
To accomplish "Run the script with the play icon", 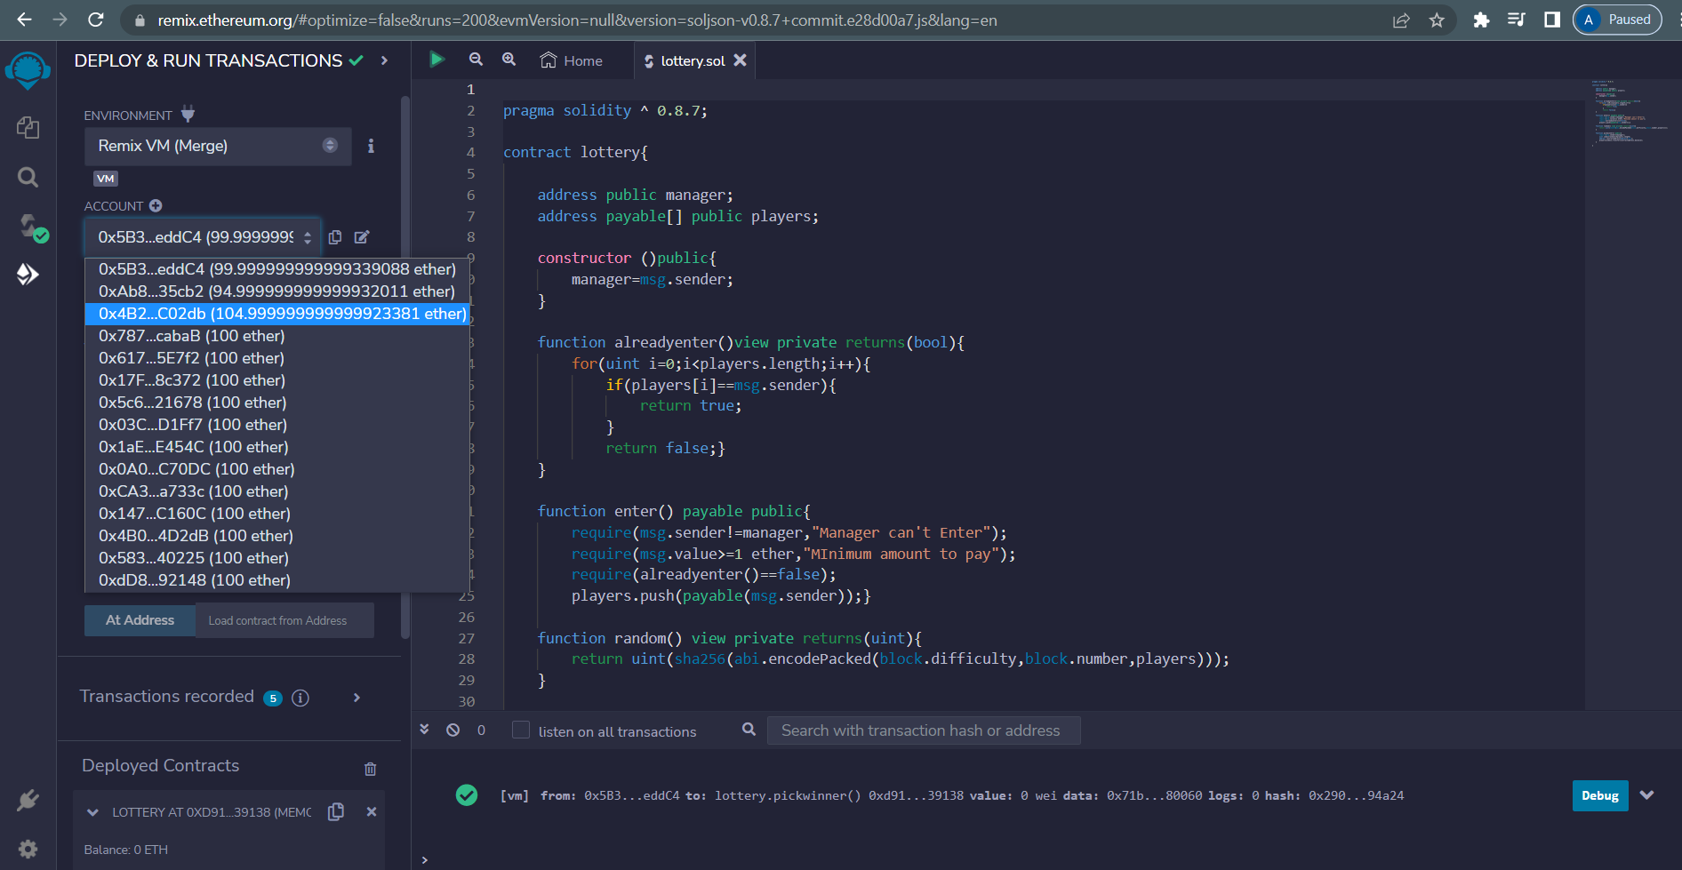I will click(x=437, y=59).
